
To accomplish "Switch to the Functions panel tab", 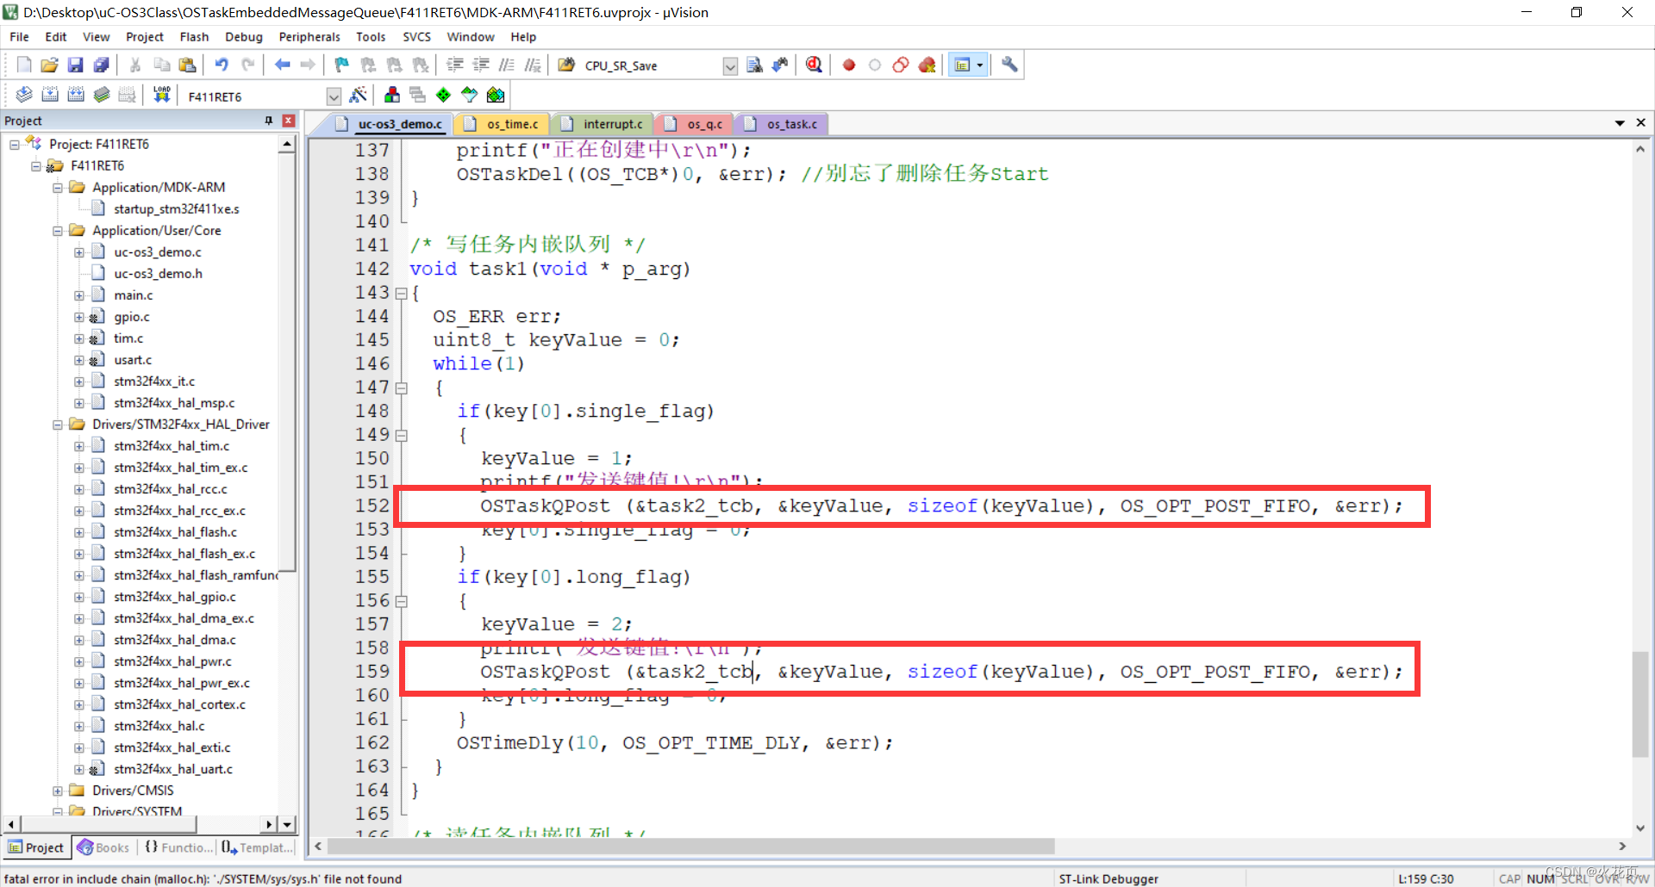I will point(178,847).
